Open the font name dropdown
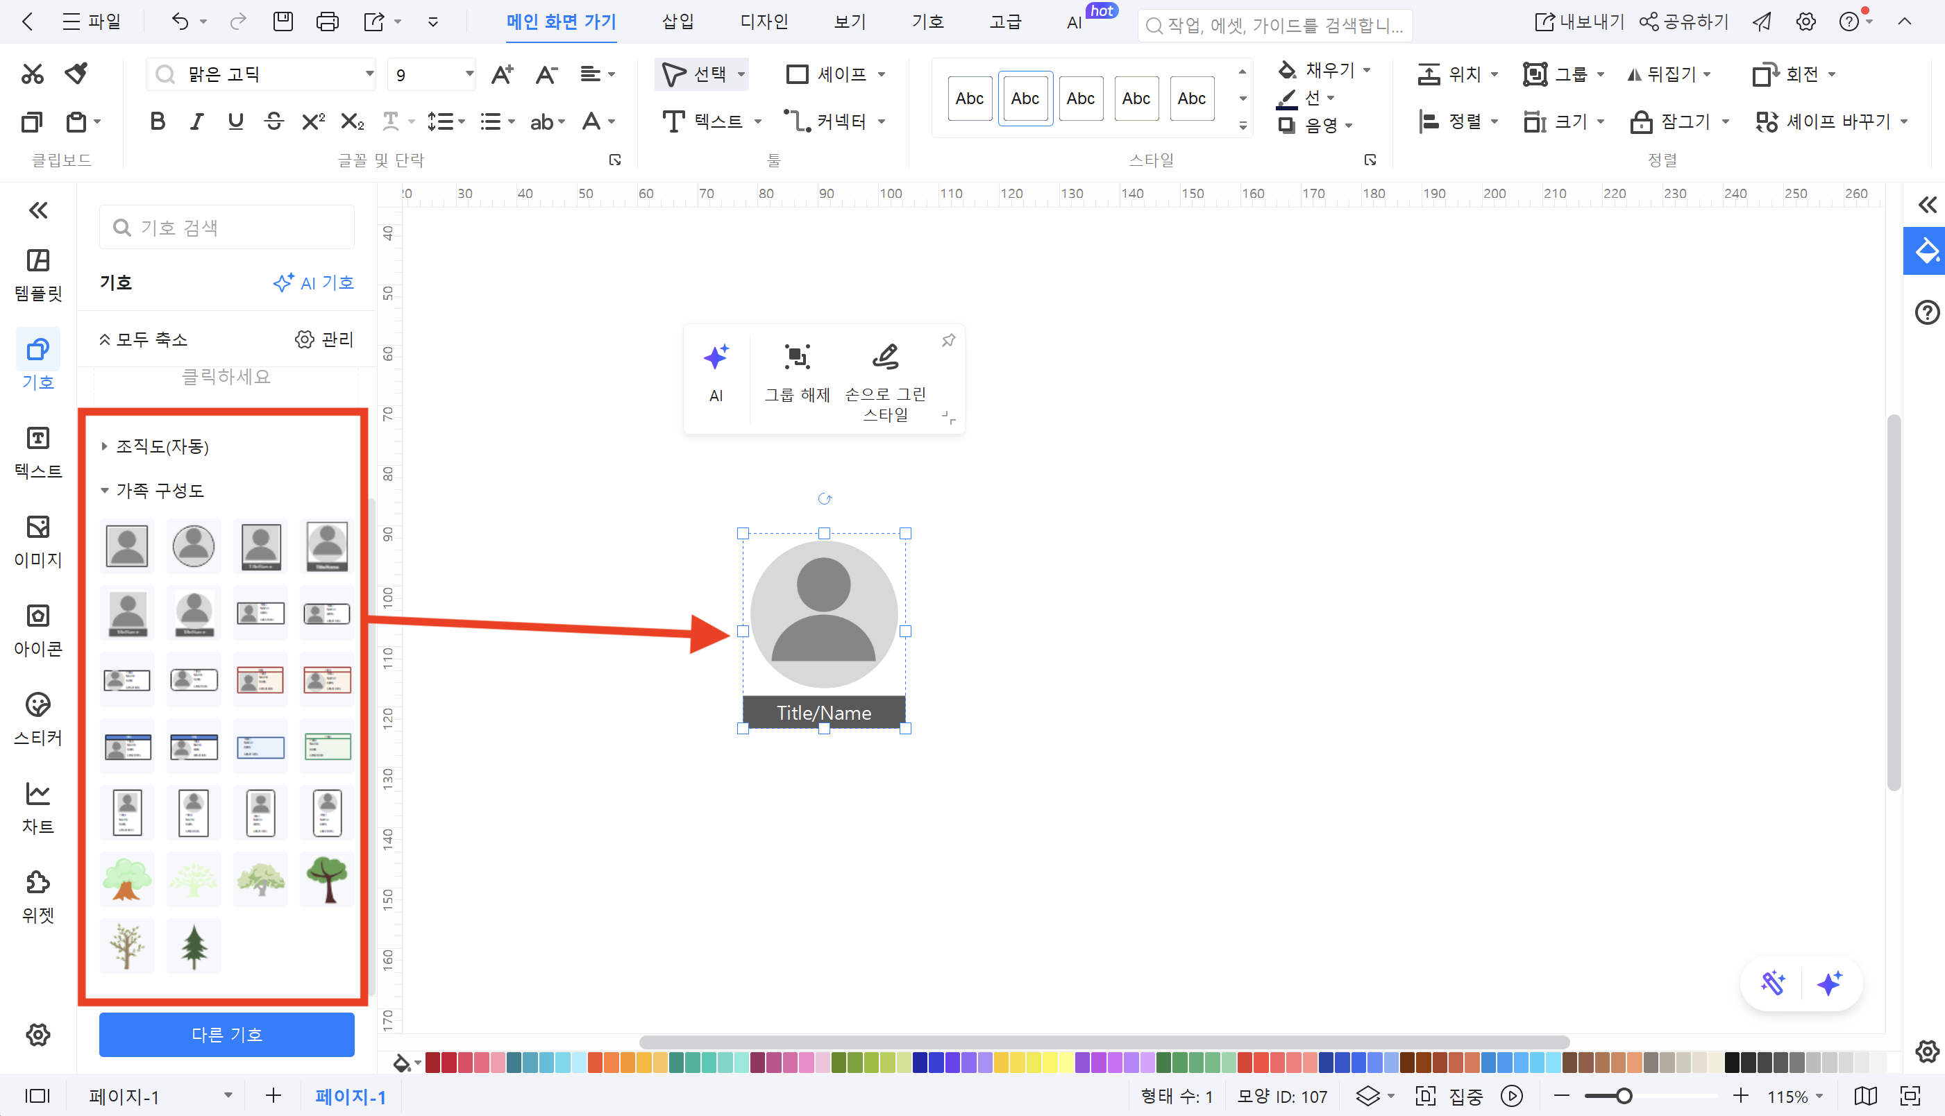Screen dimensions: 1945x1116 369,74
